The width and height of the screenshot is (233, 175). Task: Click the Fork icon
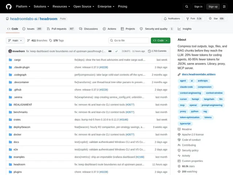[x=188, y=19]
